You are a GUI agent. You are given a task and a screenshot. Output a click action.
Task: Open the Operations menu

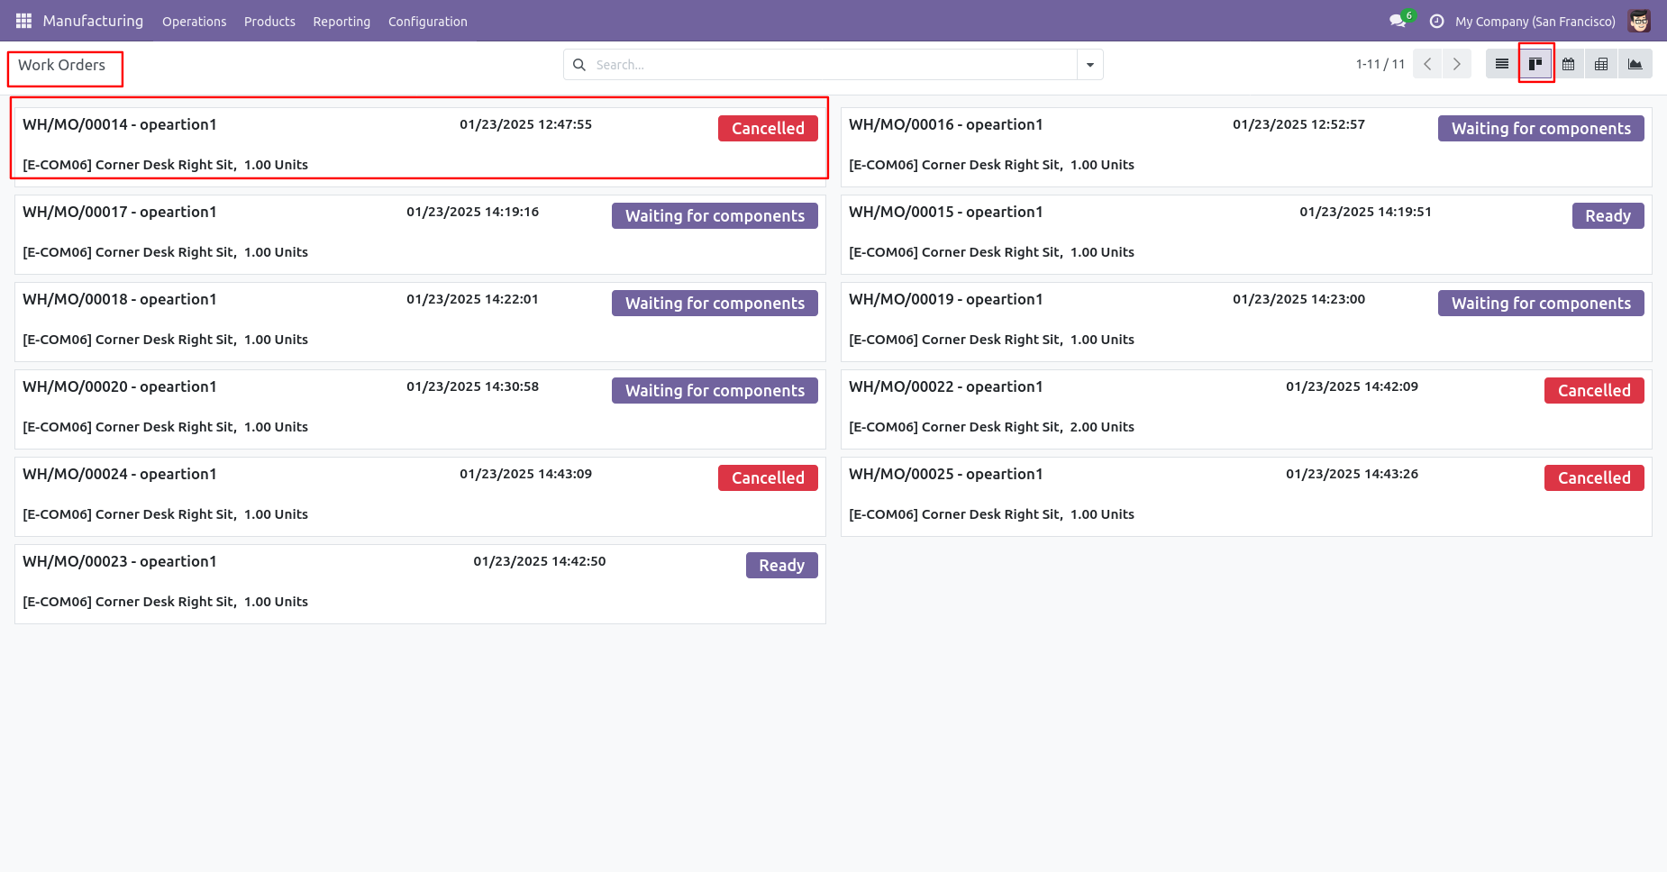click(194, 22)
